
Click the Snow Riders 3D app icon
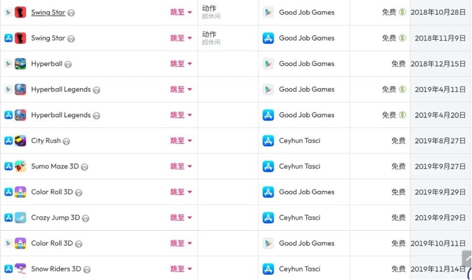pyautogui.click(x=20, y=269)
